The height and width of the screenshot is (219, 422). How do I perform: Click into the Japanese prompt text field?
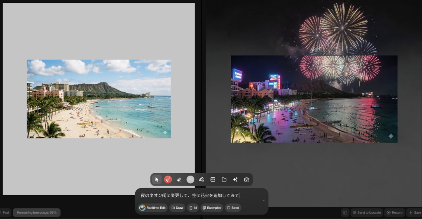198,195
